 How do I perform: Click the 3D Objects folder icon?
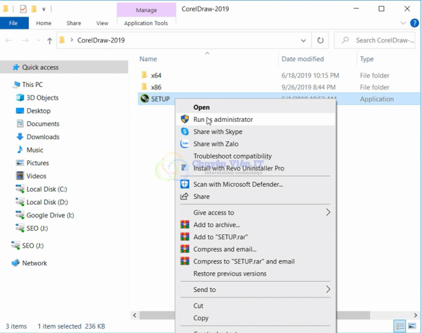[x=20, y=98]
